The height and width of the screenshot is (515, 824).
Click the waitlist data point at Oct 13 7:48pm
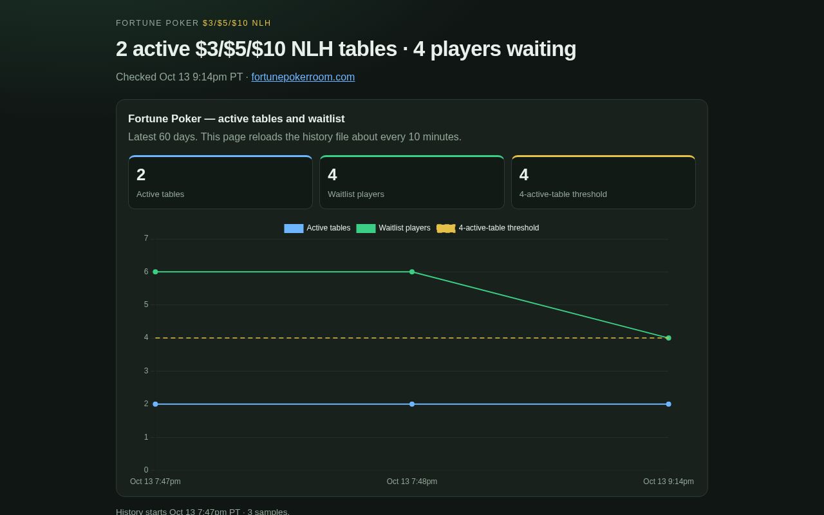412,272
